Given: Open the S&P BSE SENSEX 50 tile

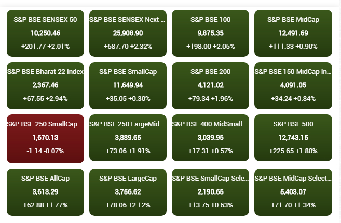Looking at the screenshot, I should pos(45,33).
